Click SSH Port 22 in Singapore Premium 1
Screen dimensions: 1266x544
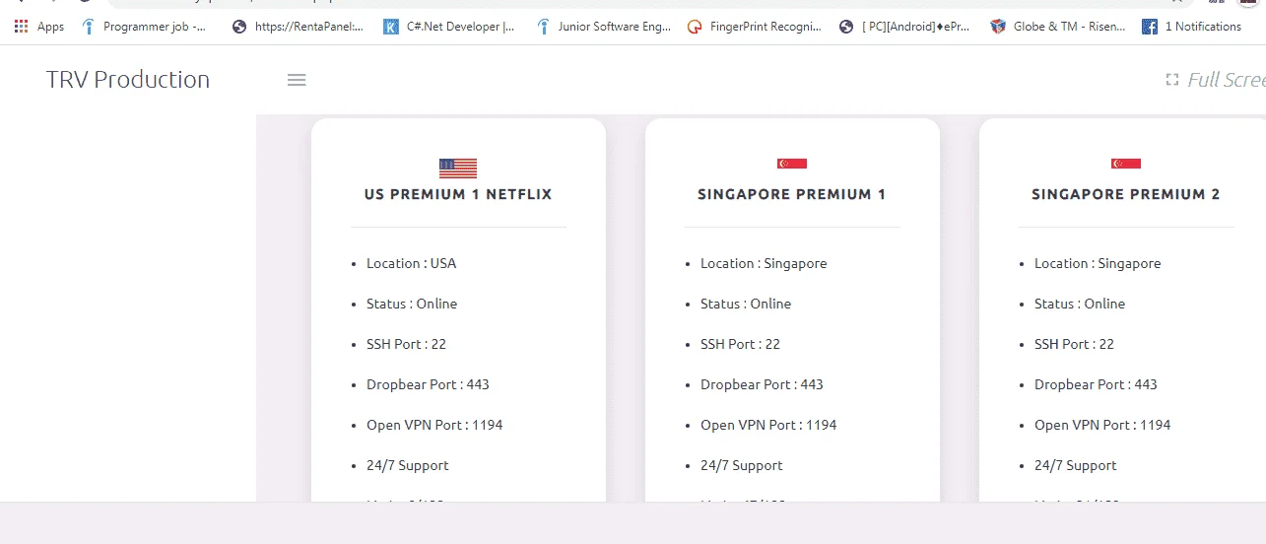(740, 344)
